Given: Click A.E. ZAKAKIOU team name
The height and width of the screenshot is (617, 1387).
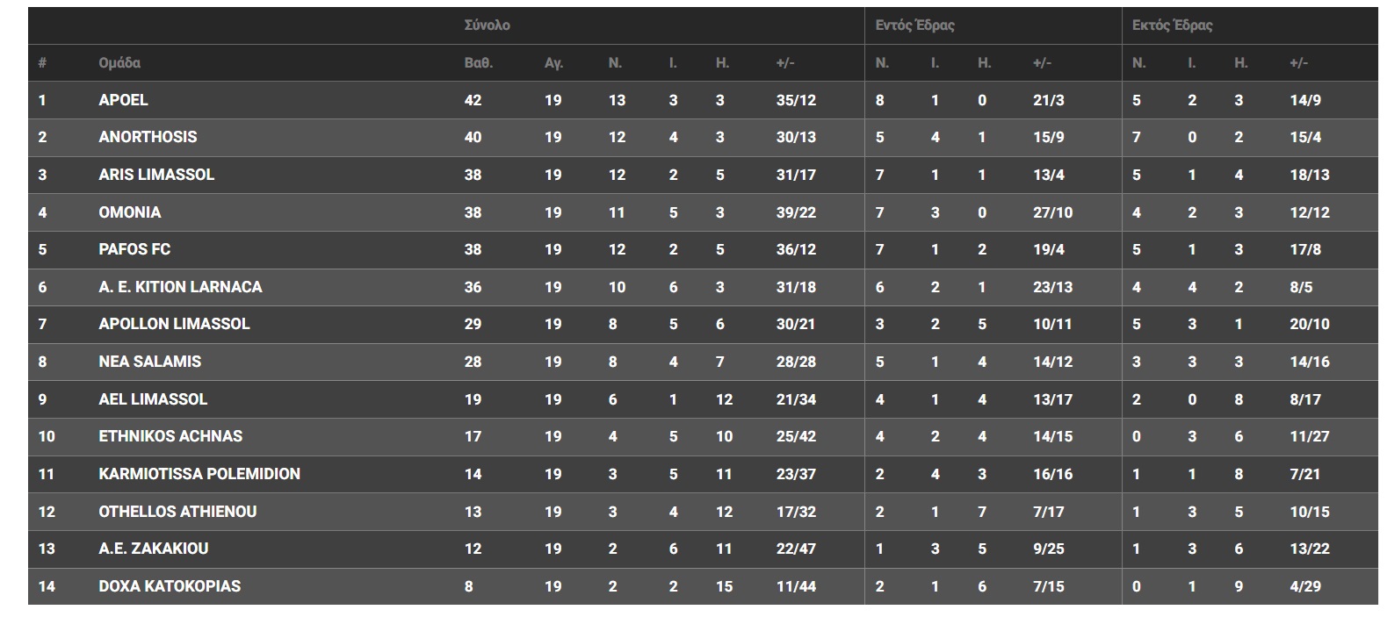Looking at the screenshot, I should (x=154, y=549).
